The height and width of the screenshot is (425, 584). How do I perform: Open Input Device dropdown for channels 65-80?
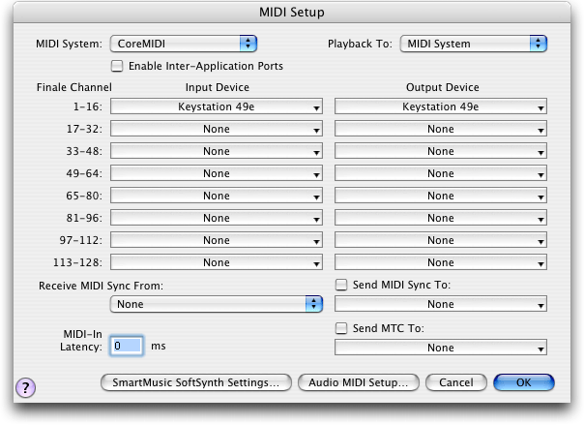[217, 197]
